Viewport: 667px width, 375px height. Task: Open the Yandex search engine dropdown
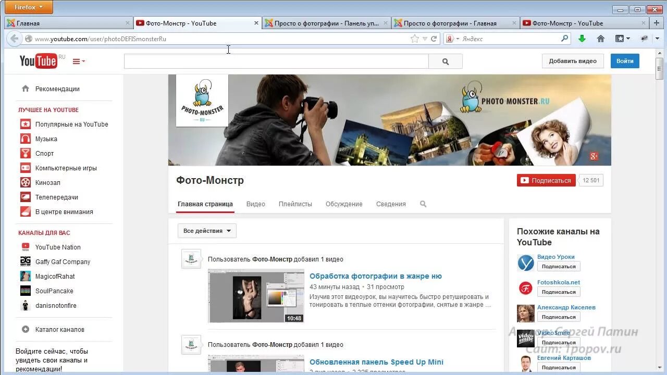point(452,39)
